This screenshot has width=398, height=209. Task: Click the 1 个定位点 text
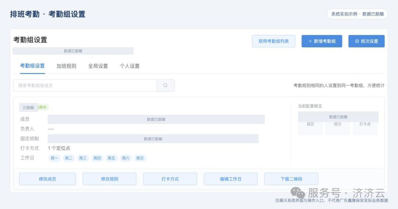(59, 148)
